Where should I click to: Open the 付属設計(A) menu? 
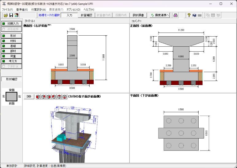click(x=39, y=10)
